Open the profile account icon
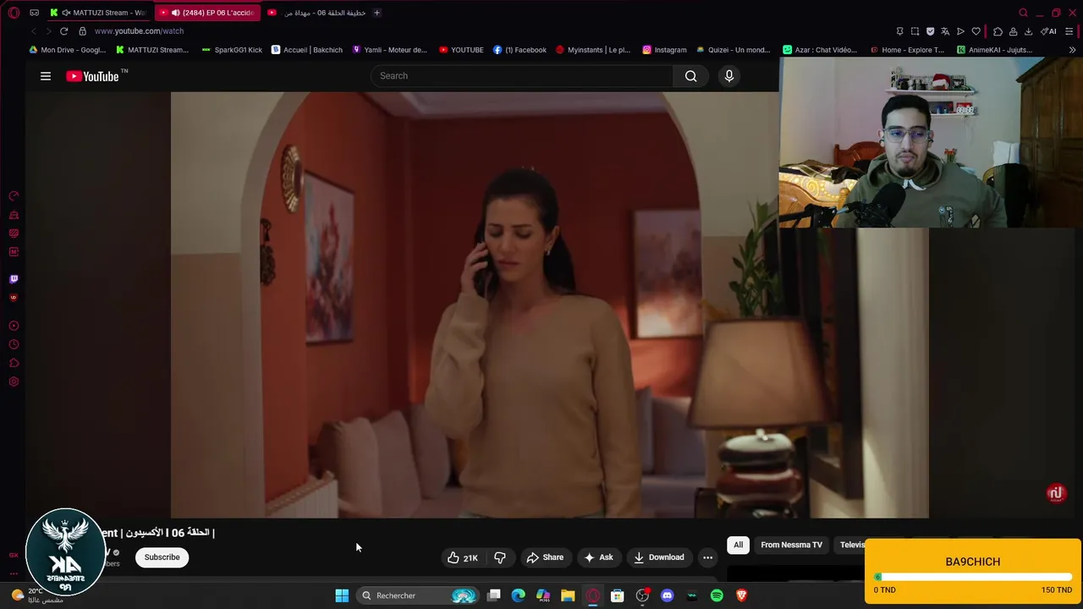The image size is (1083, 609). 1013,31
